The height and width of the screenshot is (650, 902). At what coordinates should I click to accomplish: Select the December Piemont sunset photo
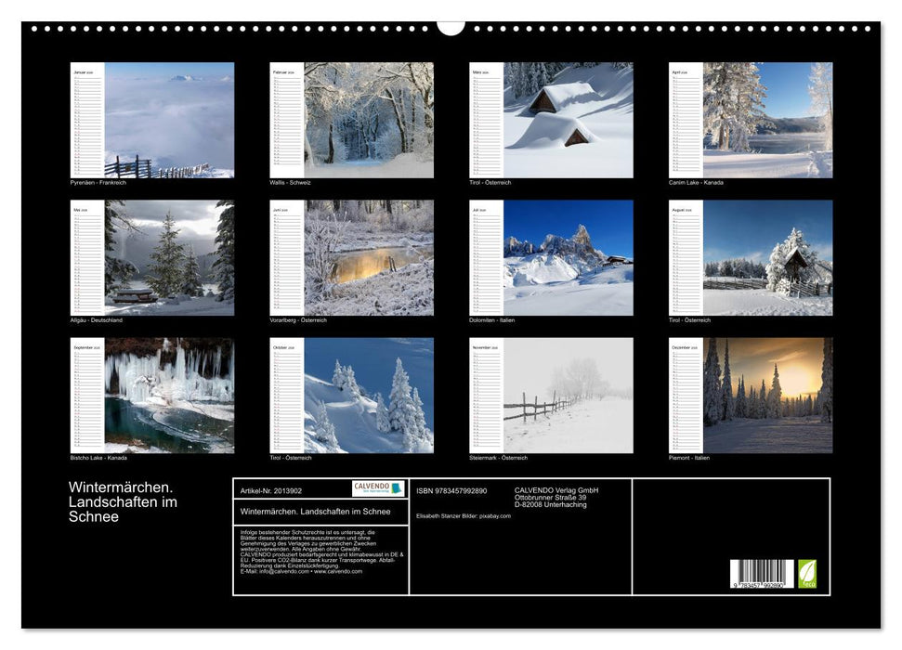point(767,395)
